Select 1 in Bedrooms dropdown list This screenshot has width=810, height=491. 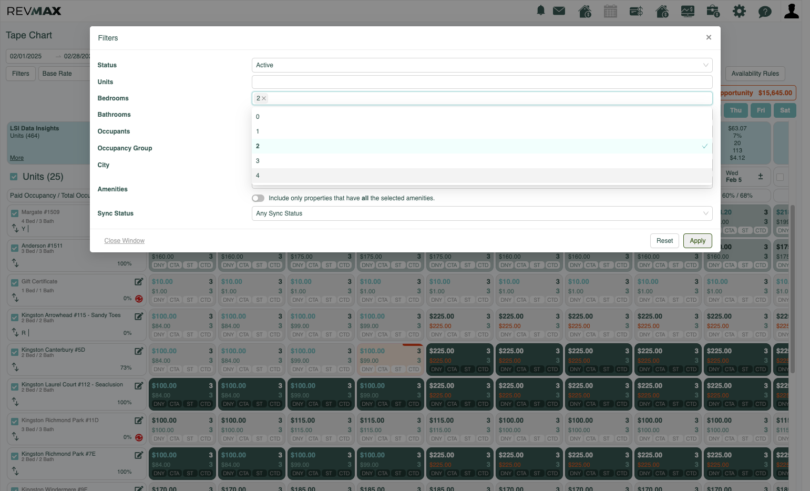tap(482, 131)
